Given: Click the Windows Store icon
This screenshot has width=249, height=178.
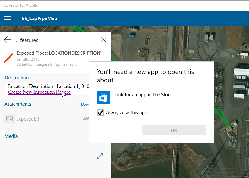Looking at the screenshot, I should click(x=103, y=97).
